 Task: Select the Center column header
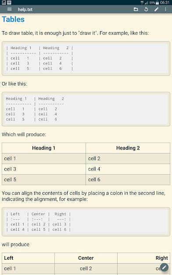86,258
